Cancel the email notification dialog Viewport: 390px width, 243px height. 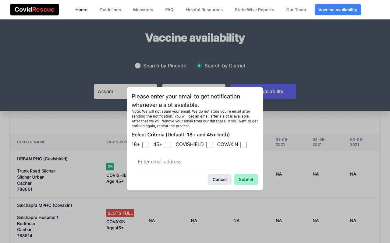[220, 180]
